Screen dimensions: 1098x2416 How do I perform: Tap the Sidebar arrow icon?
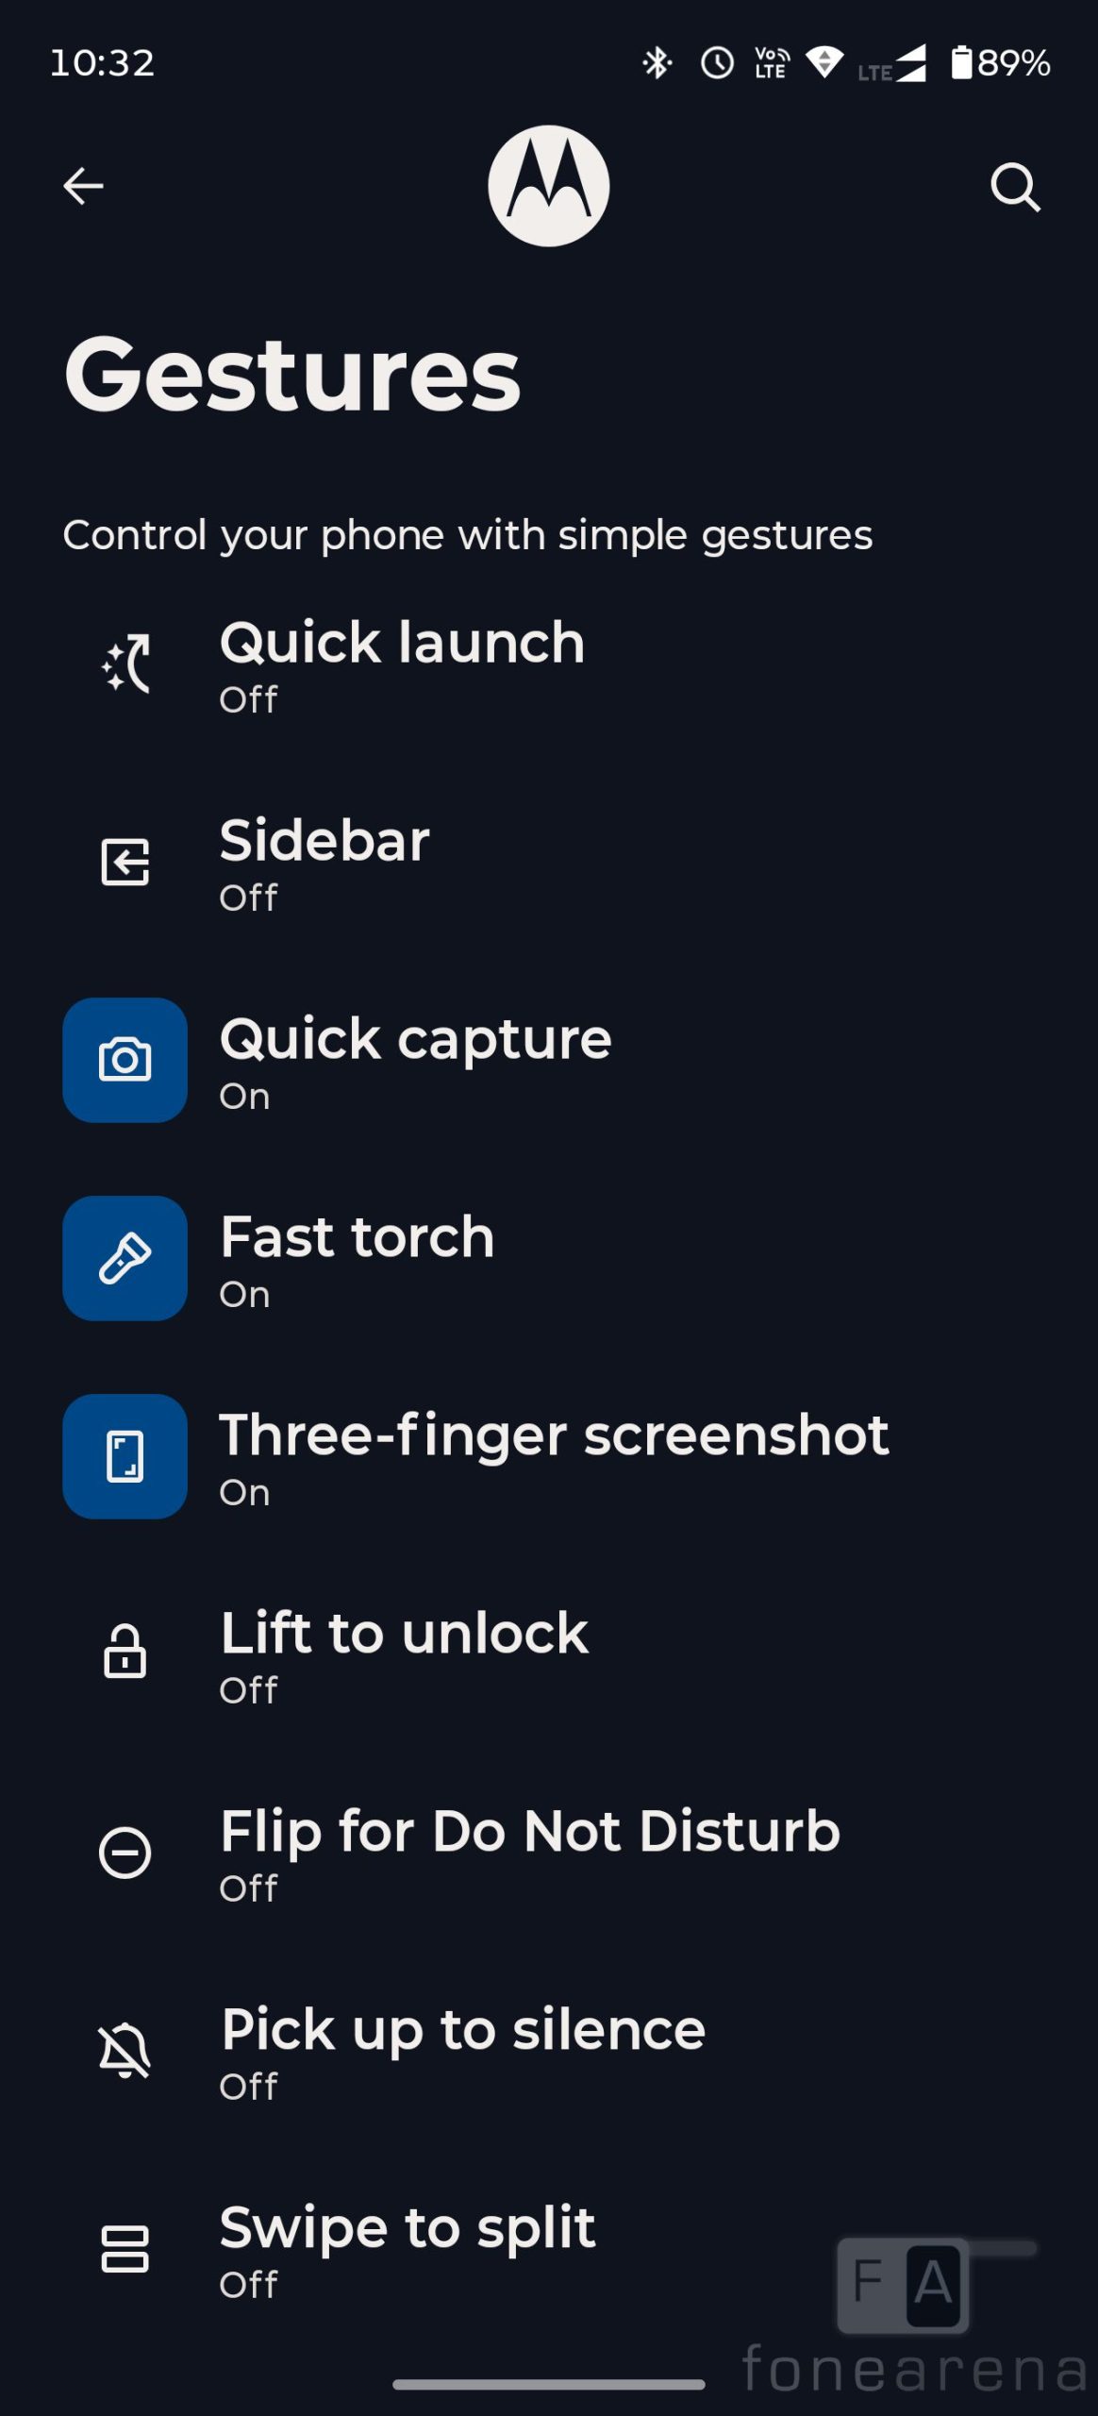(x=125, y=862)
